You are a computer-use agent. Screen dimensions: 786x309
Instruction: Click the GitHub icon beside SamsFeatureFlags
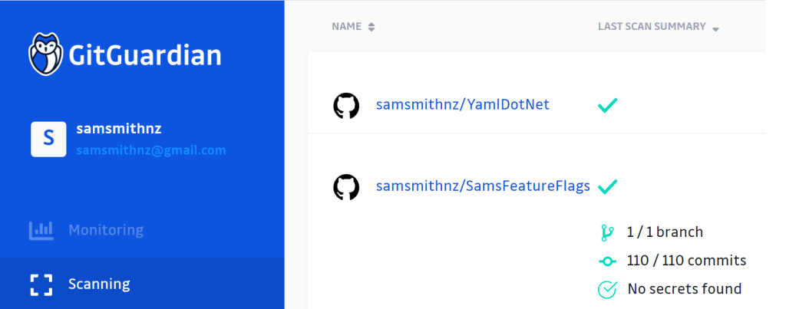click(346, 187)
